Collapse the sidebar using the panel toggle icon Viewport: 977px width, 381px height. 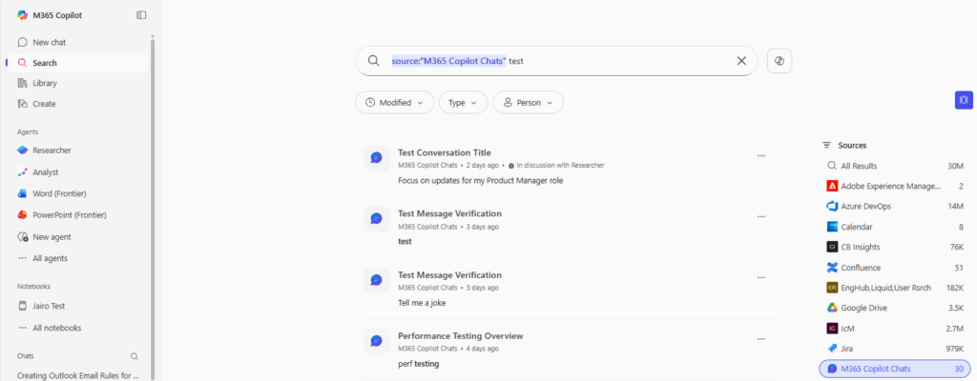point(141,15)
